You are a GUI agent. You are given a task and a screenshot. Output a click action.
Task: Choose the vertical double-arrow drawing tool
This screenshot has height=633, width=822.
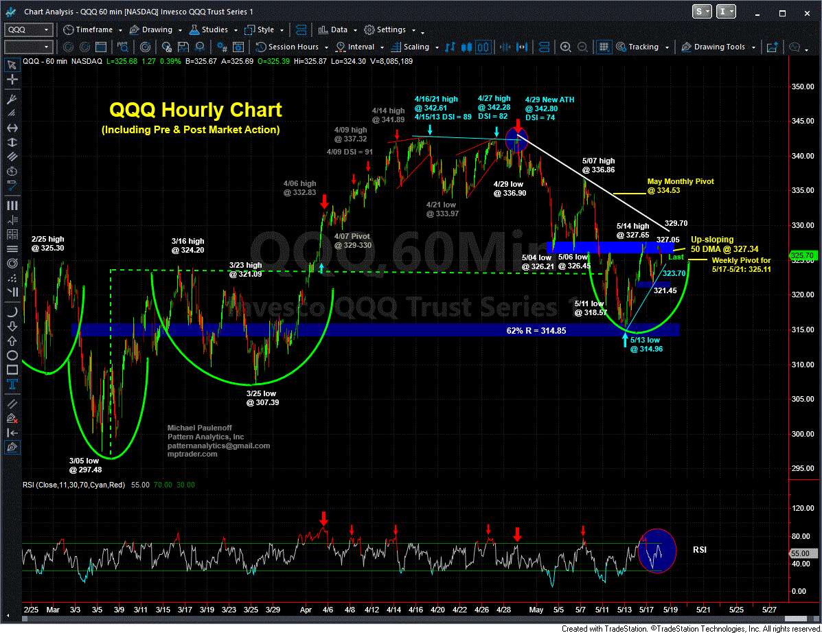point(12,142)
